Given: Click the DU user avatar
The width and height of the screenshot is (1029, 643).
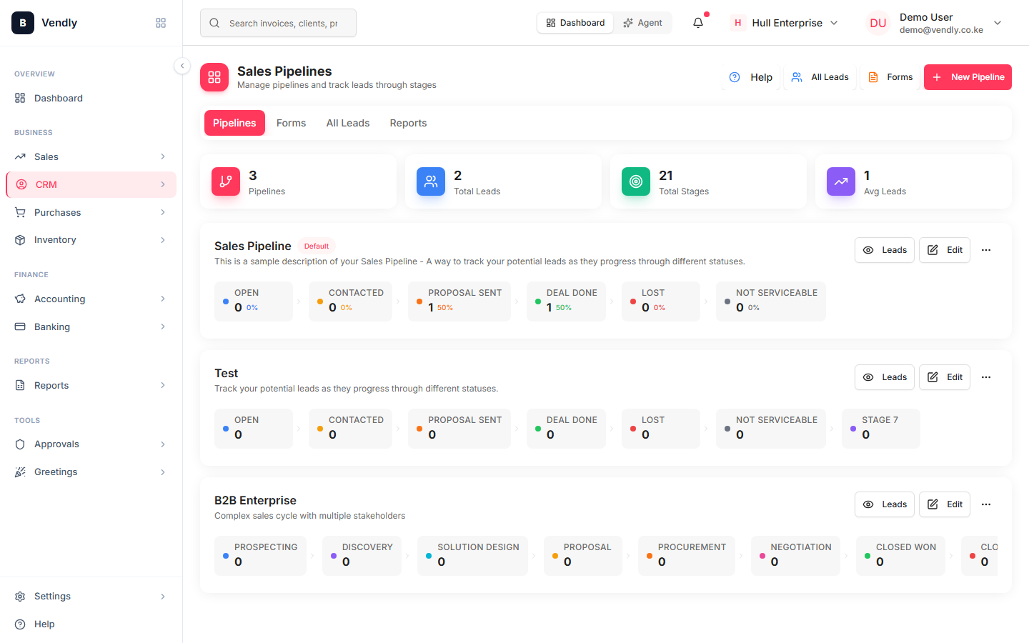Looking at the screenshot, I should 878,23.
